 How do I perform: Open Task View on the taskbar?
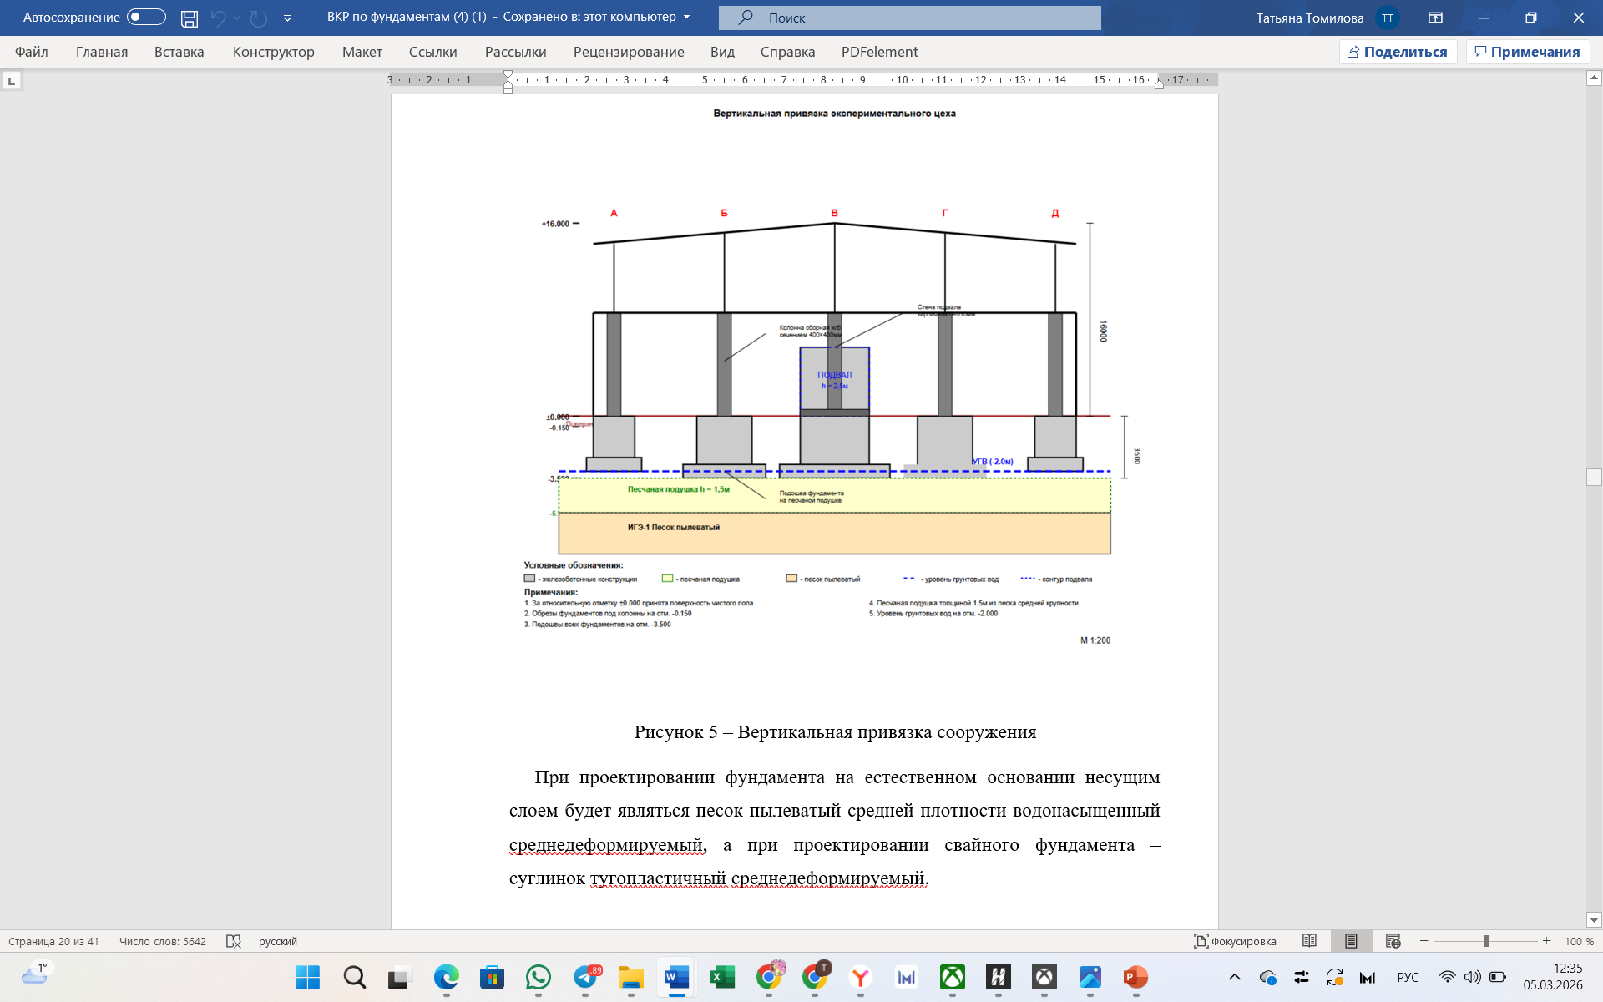coord(400,977)
